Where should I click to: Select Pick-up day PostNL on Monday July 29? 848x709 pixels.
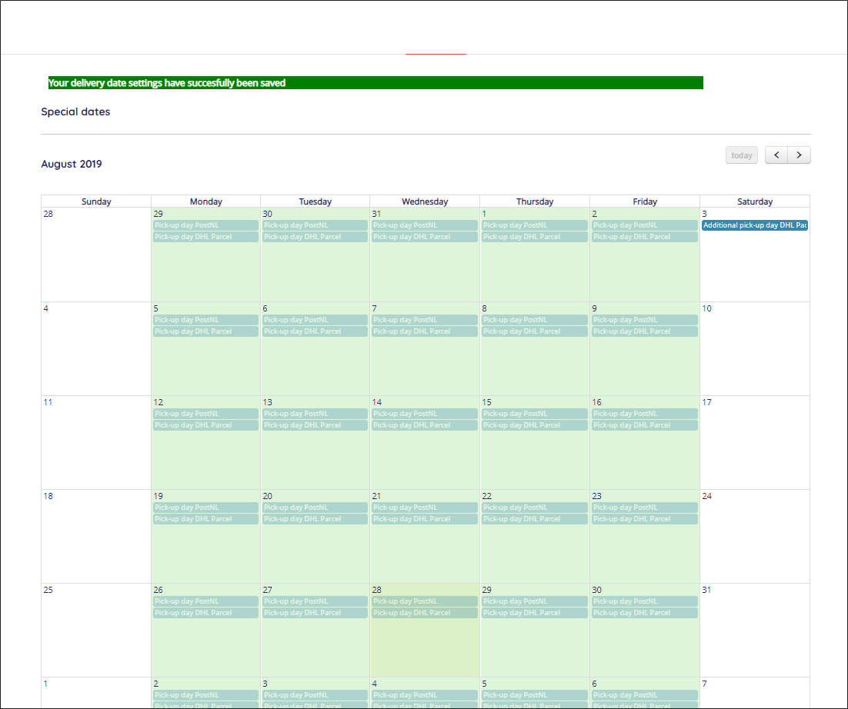(x=205, y=225)
